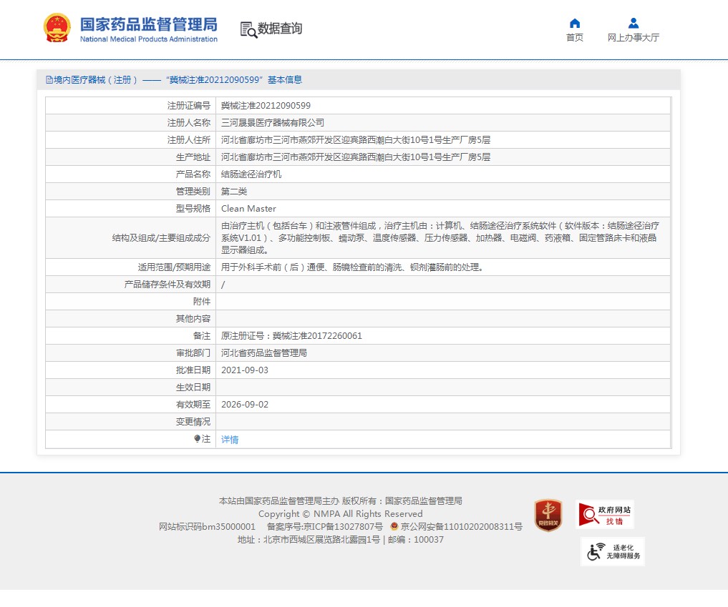Click approval date 2021-09-03

click(245, 370)
